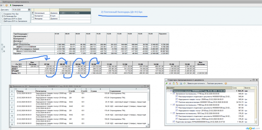
Task: Open the calendar picker next to report date
Action: (29, 10)
